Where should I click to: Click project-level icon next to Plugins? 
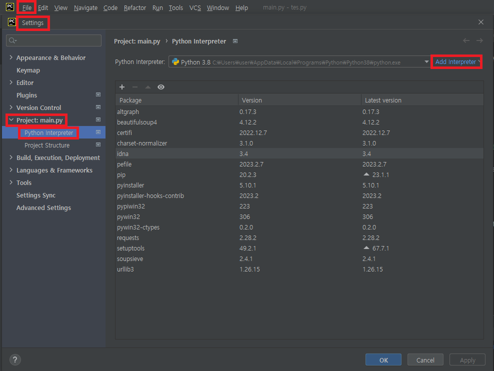(x=98, y=95)
